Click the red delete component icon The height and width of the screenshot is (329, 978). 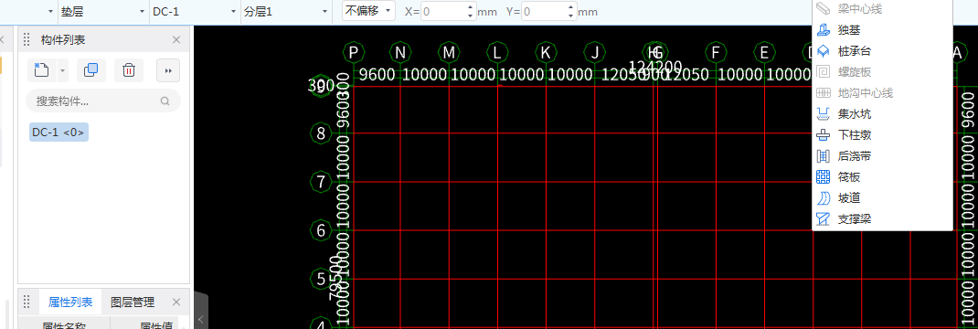(129, 69)
